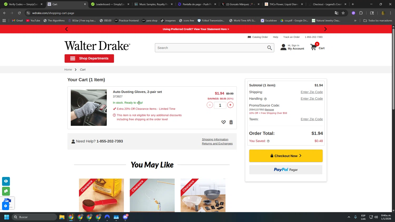Open Handling info tooltip icon
The height and width of the screenshot is (222, 395).
click(265, 99)
